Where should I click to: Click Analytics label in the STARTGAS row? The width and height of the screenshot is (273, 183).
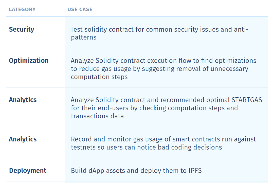[x=23, y=100]
